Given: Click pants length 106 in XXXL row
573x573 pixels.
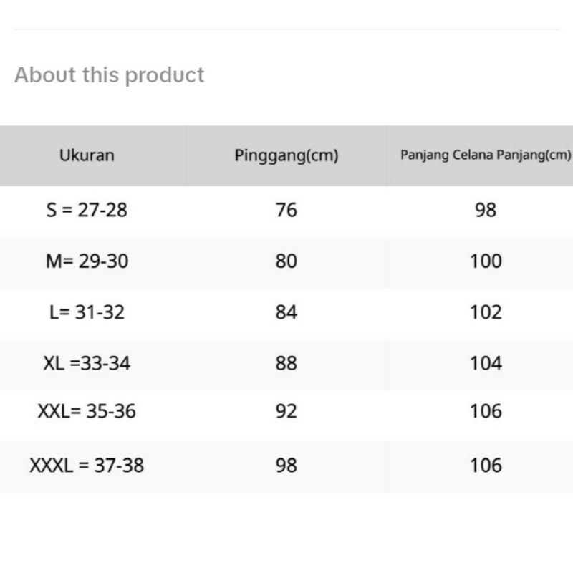Looking at the screenshot, I should coord(486,466).
